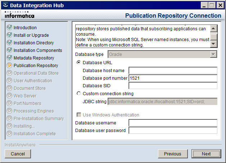Click the Database type dropdown arrow

coord(213,54)
